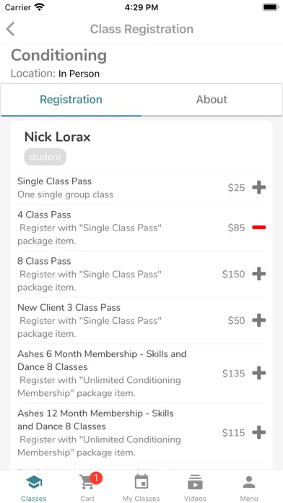
Task: Tap the Nick Lorax name heading
Action: click(57, 137)
